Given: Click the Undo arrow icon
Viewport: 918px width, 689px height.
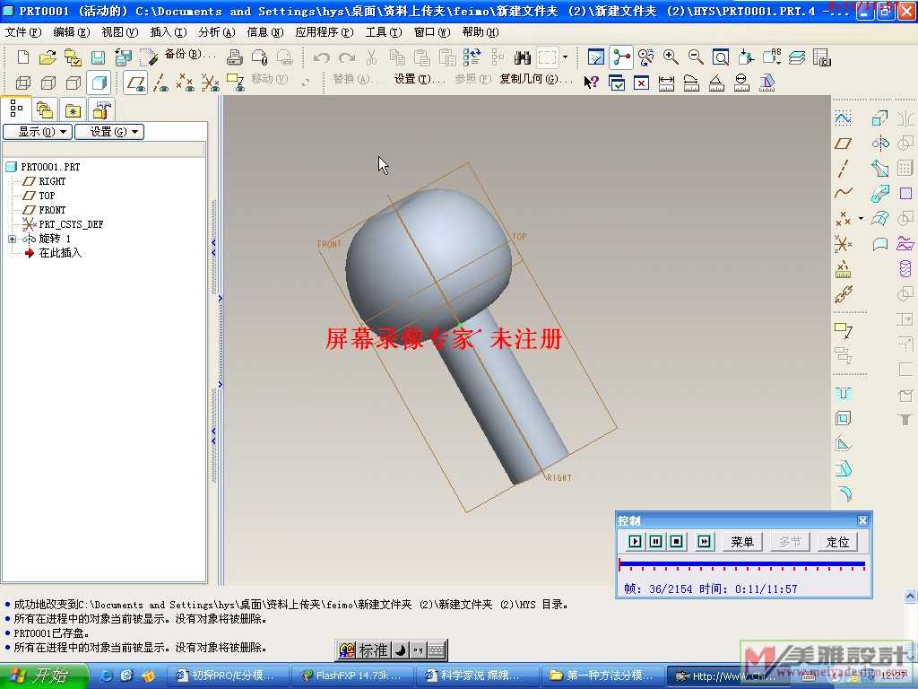Looking at the screenshot, I should [322, 57].
